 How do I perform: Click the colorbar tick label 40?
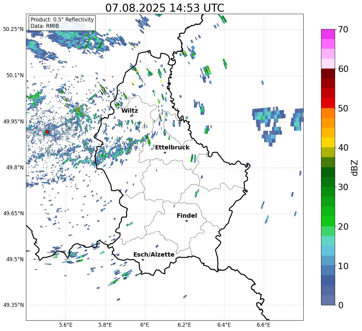(343, 148)
